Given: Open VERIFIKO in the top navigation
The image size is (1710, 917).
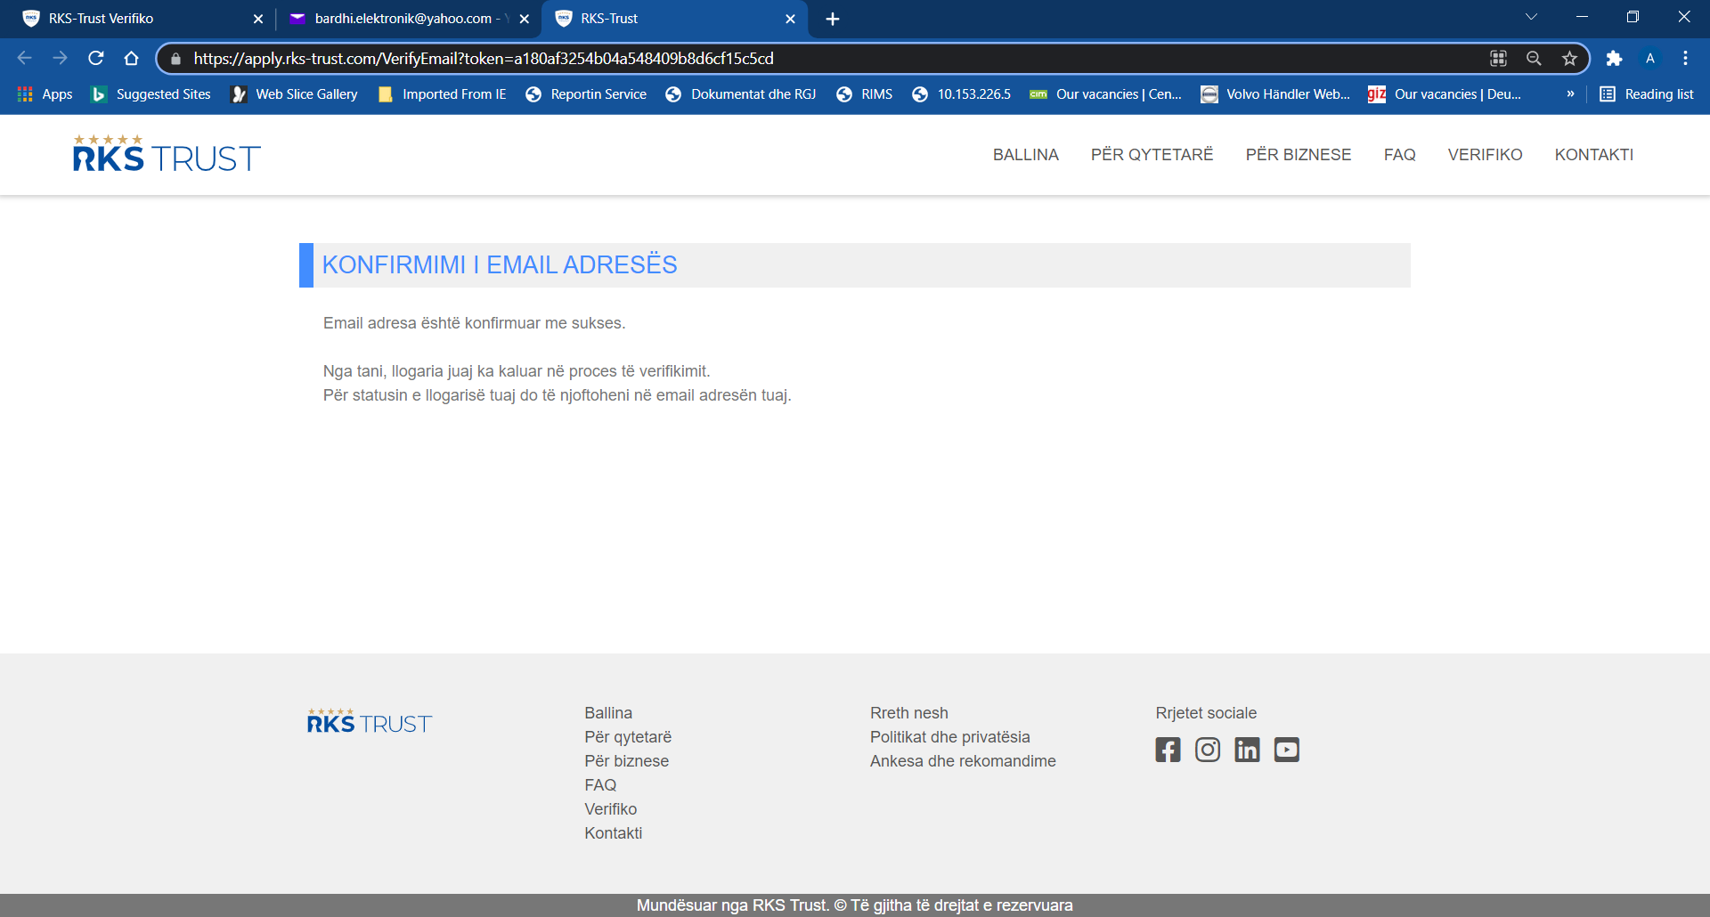Looking at the screenshot, I should click(1485, 155).
